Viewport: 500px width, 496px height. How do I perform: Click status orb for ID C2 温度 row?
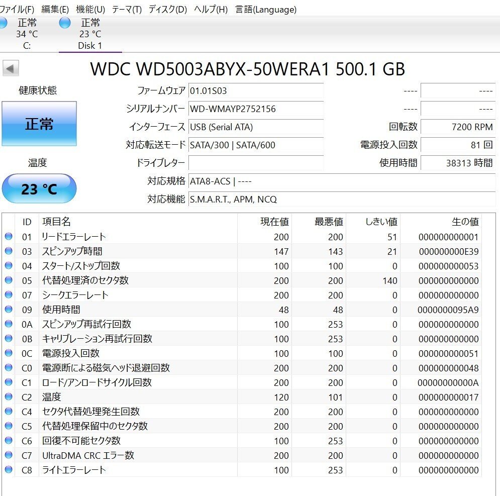point(9,396)
